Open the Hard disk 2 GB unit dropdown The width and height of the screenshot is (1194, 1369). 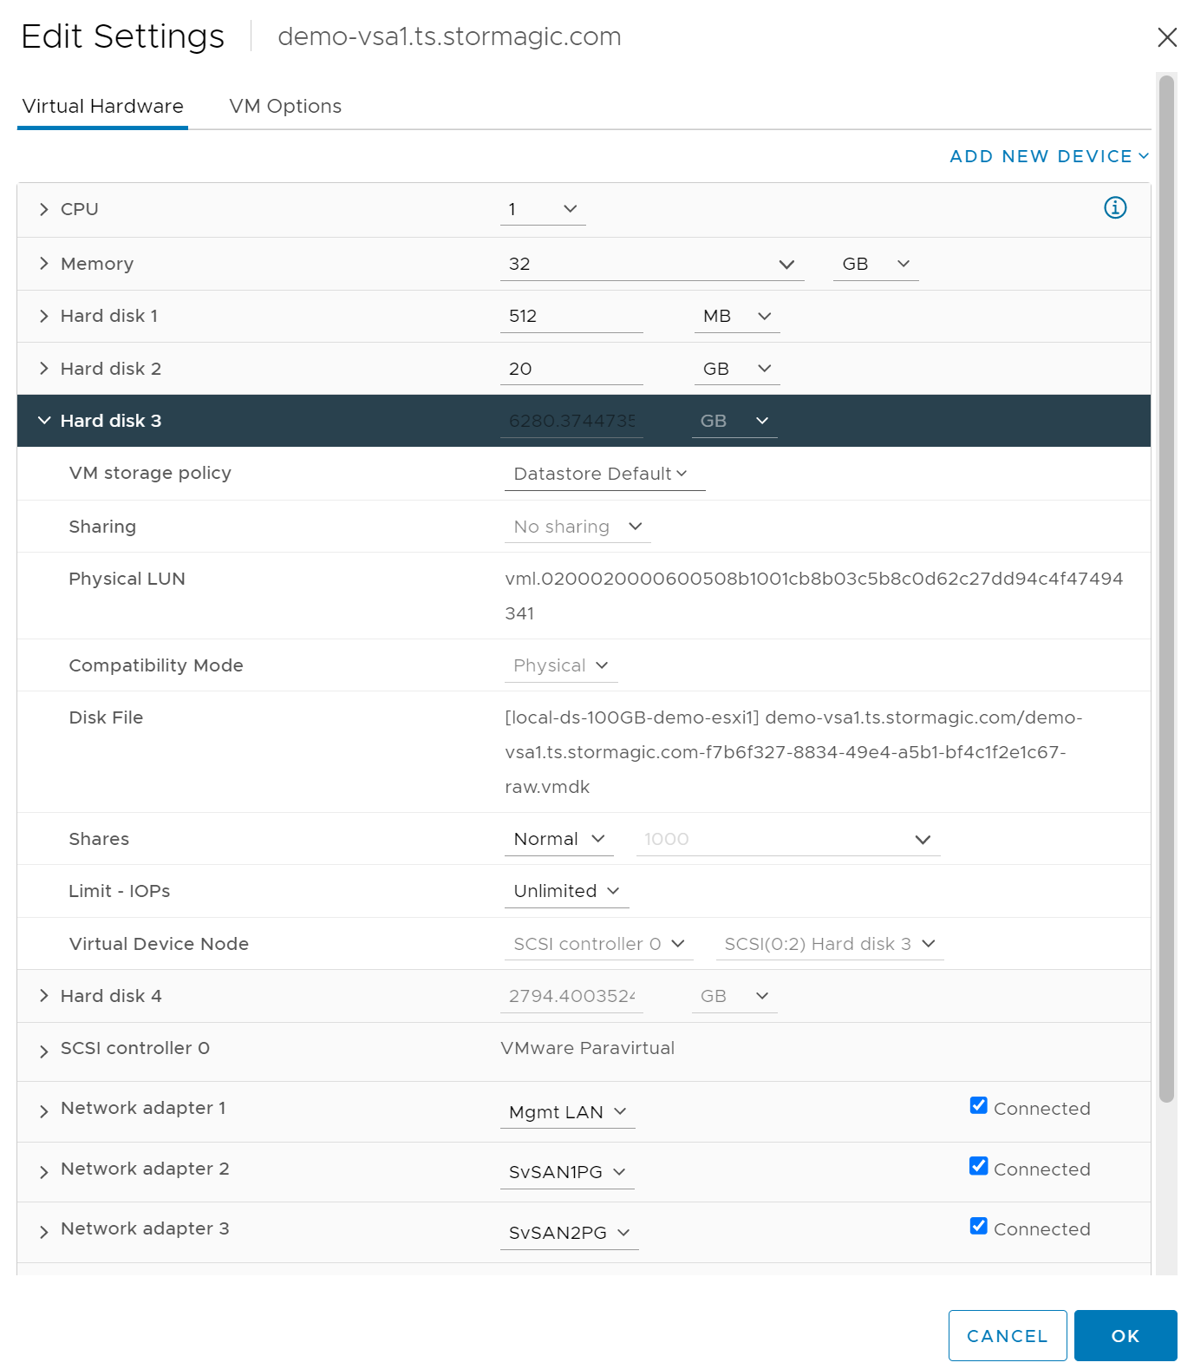click(737, 369)
